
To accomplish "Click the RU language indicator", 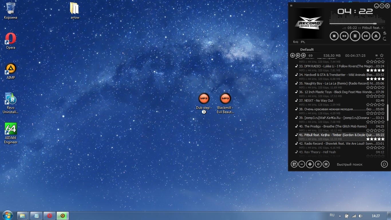I will (x=332, y=215).
